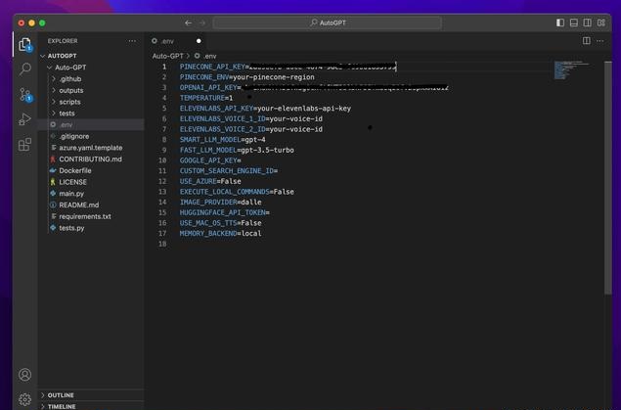Toggle Secondary Side Bar layout button
The image size is (621, 410).
pyautogui.click(x=587, y=23)
